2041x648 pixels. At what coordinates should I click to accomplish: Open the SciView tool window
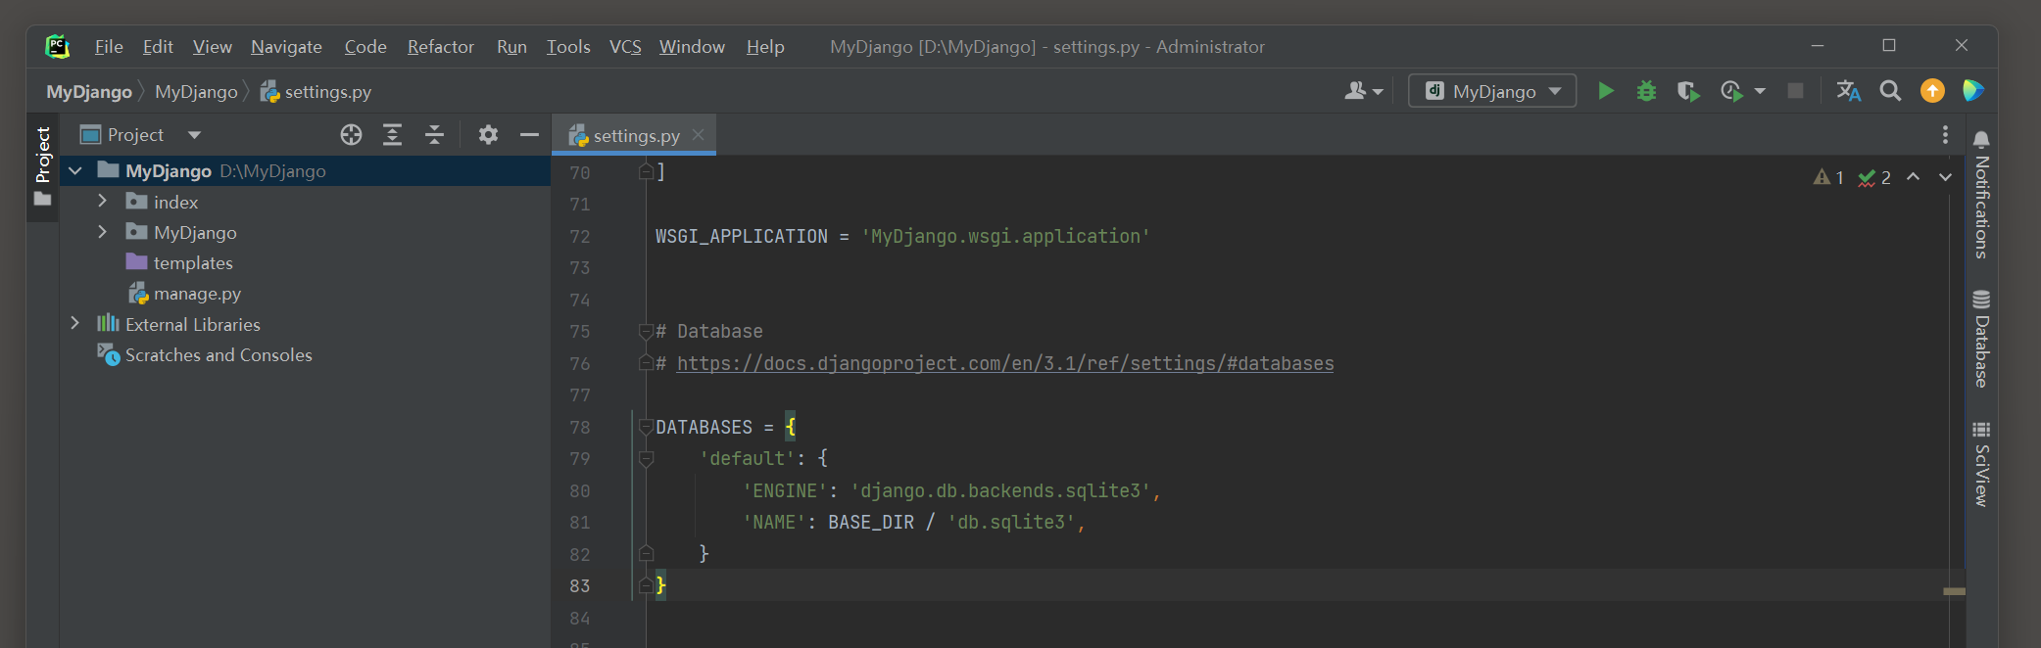coord(1981,464)
